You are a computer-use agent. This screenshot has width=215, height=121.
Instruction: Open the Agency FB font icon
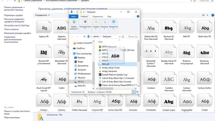click(44, 27)
